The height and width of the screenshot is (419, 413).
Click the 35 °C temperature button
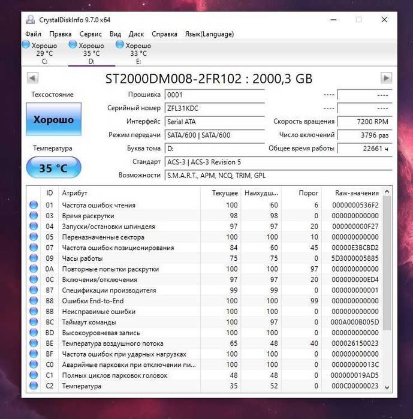[x=54, y=168]
